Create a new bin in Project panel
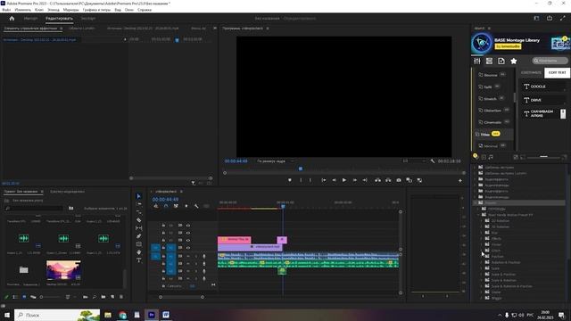Image resolution: width=571 pixels, height=321 pixels. pos(103,297)
